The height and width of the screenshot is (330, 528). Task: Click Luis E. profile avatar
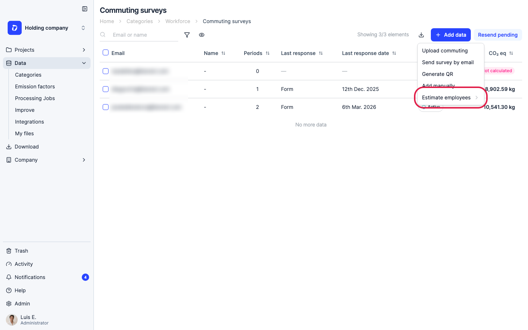point(12,320)
